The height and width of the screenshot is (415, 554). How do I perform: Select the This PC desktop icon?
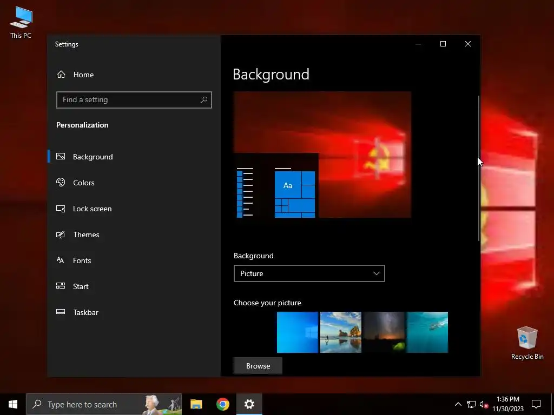21,22
